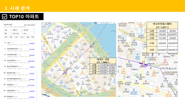This screenshot has height=104, width=185.
Task: Open the 23일 end day dropdown
Action: [33, 37]
